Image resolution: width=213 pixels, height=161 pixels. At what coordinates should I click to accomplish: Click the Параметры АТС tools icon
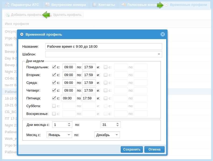7,5
